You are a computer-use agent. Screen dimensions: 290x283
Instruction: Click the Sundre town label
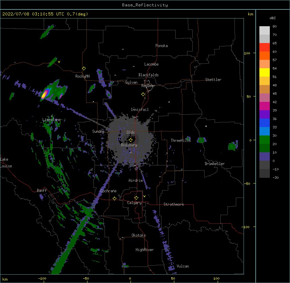(x=98, y=131)
